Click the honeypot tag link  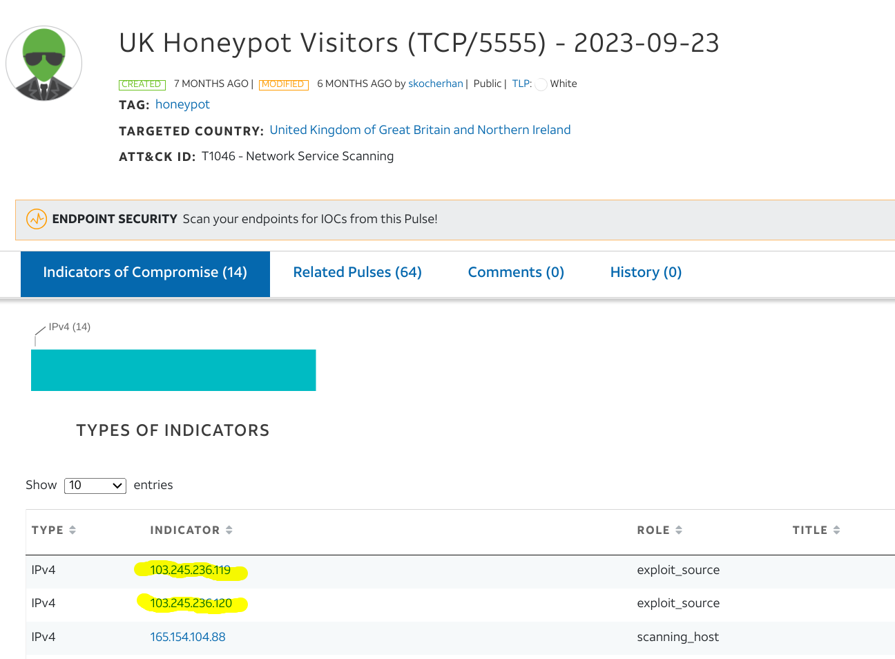point(182,104)
